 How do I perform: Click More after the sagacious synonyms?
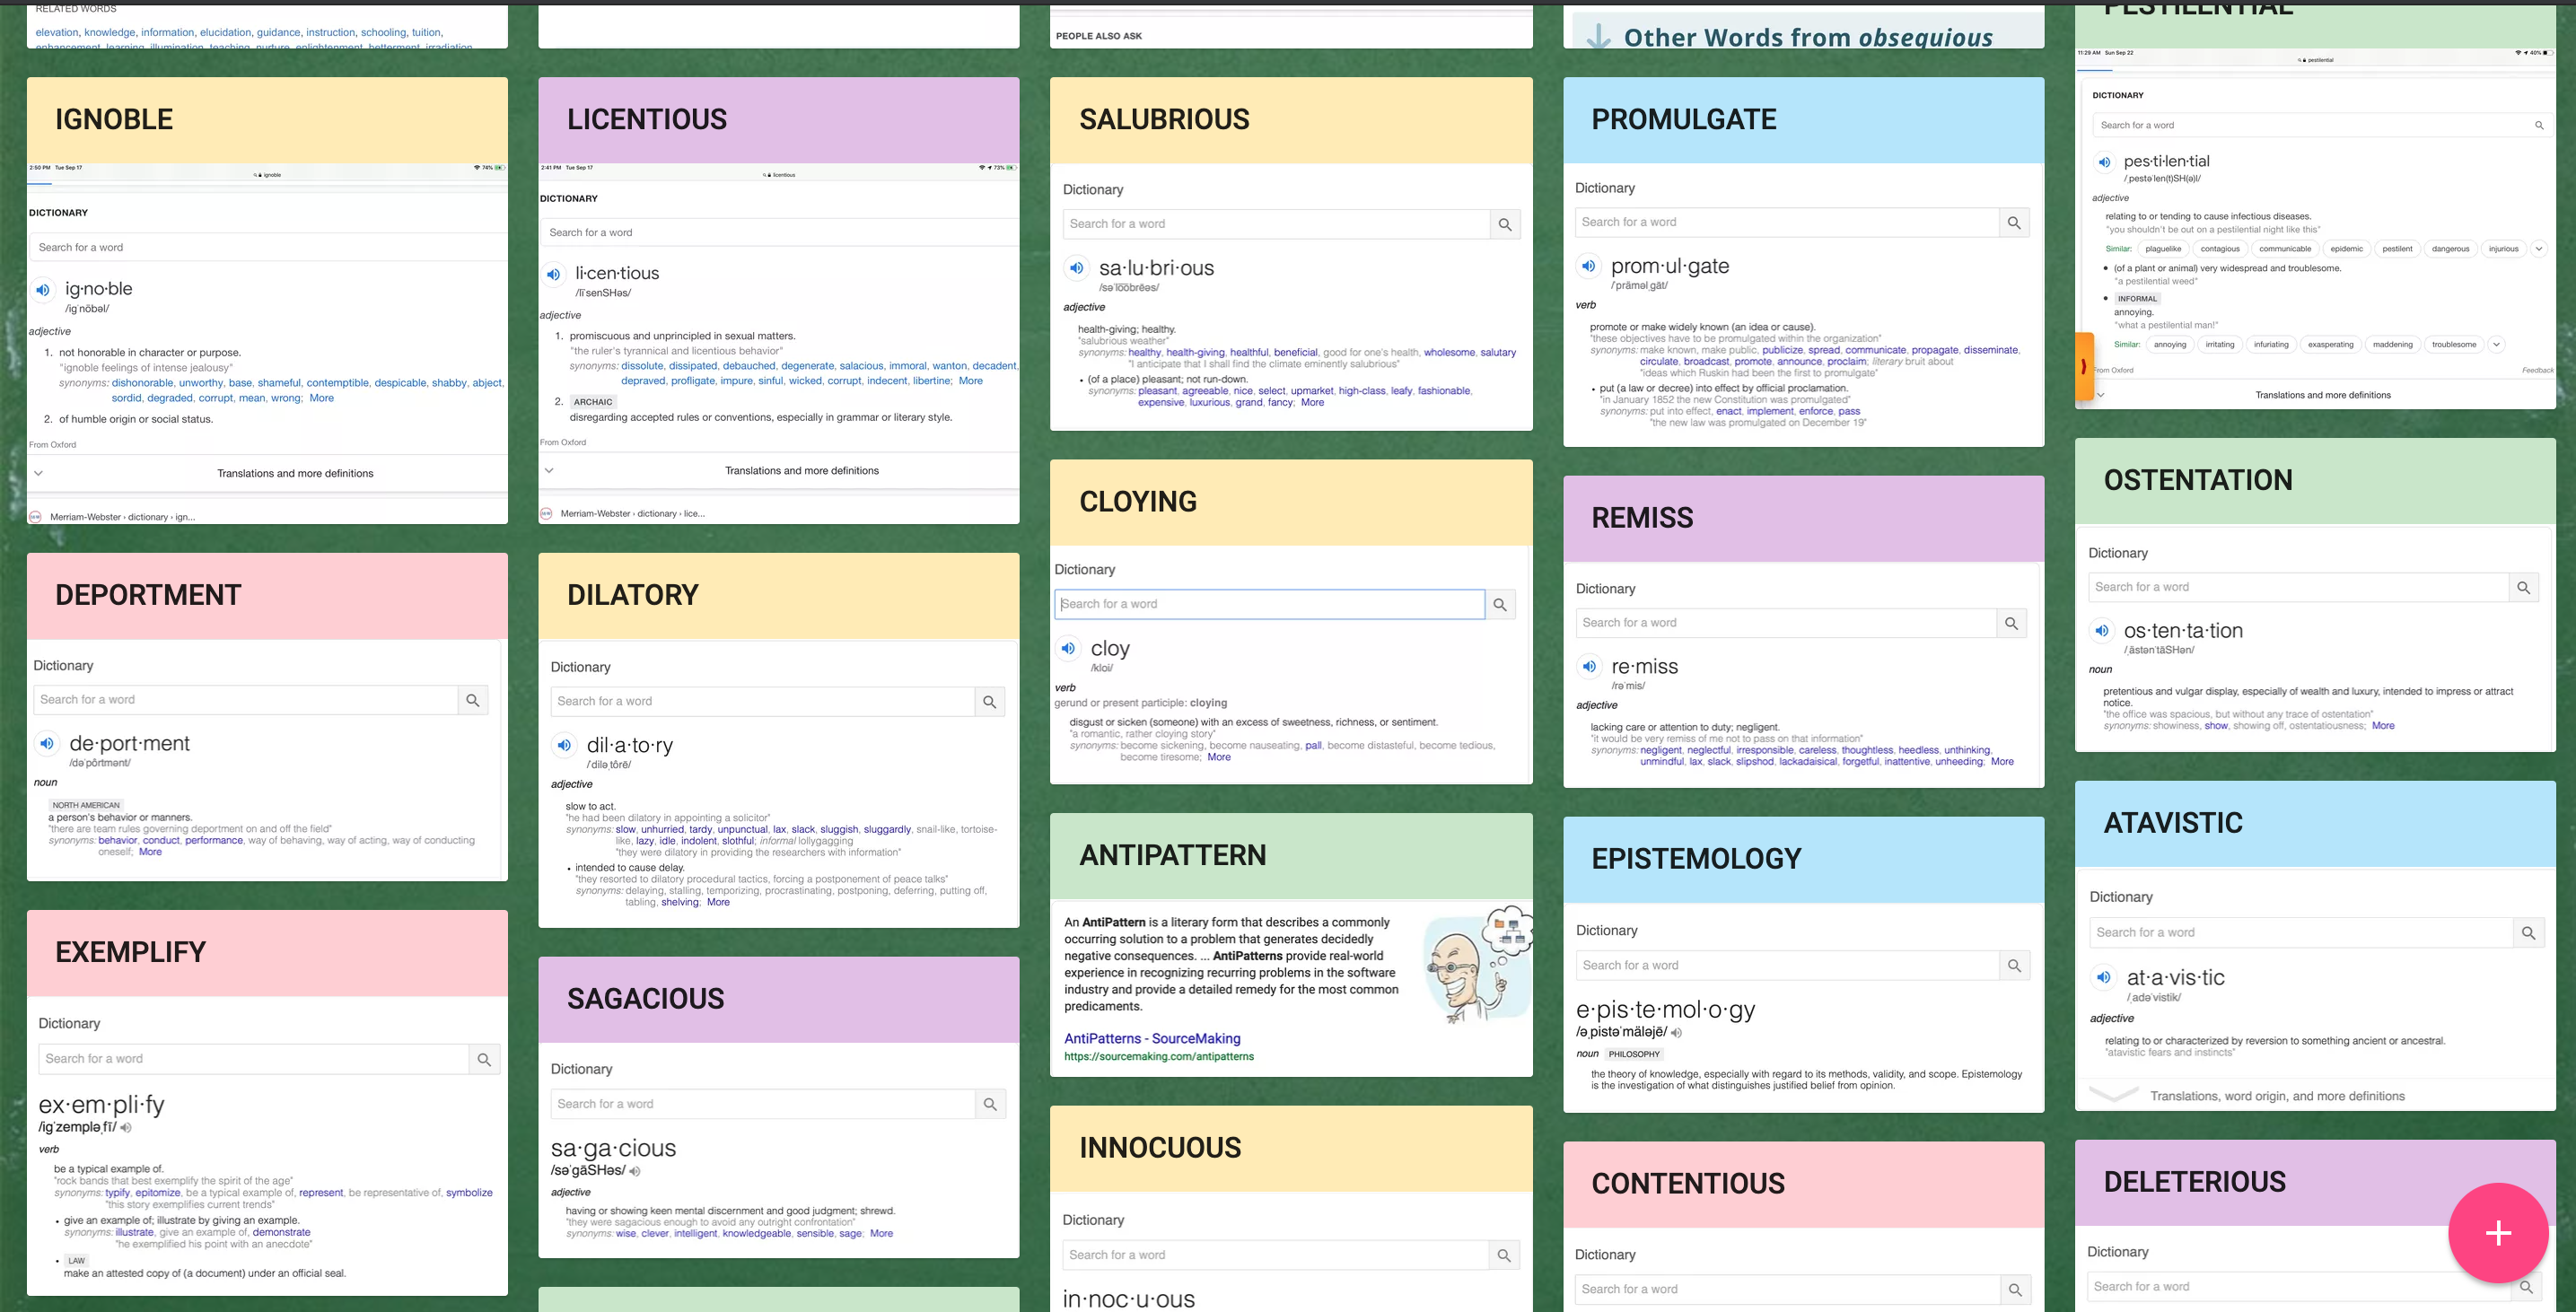881,1234
